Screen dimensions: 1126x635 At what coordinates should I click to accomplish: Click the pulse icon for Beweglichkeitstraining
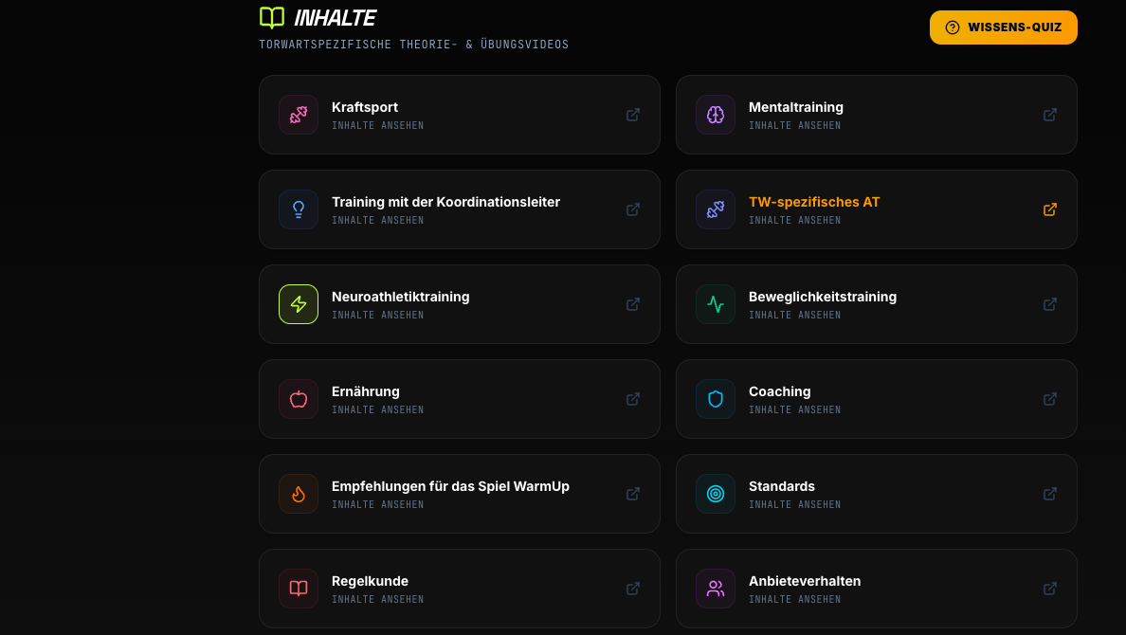(x=716, y=304)
